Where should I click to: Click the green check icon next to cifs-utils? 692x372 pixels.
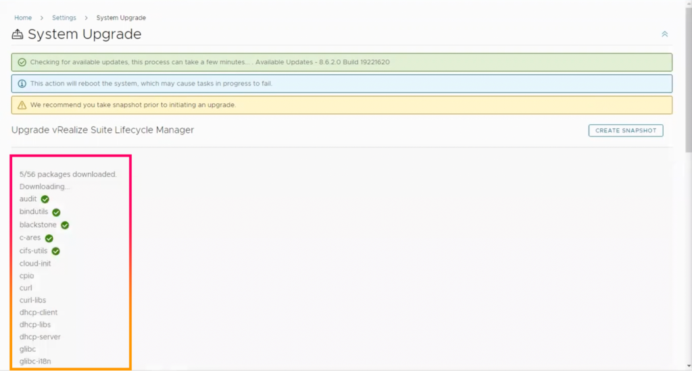point(55,250)
